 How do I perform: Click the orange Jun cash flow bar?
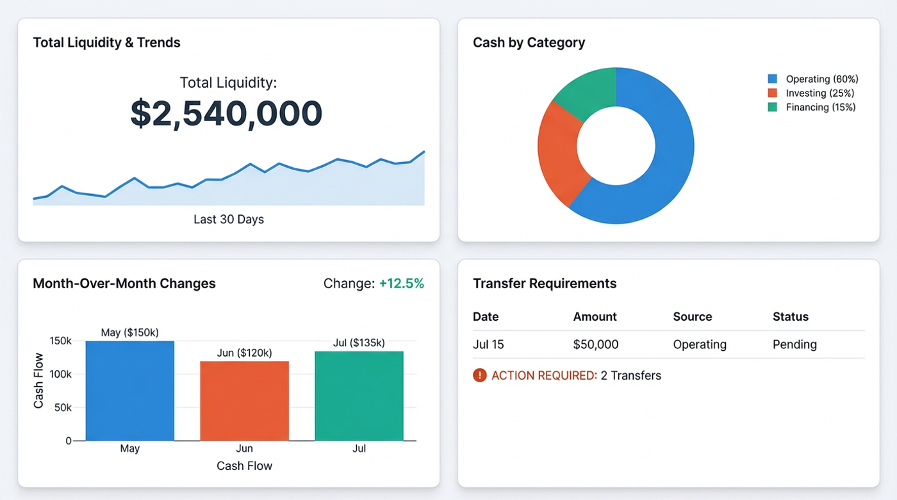tap(245, 401)
